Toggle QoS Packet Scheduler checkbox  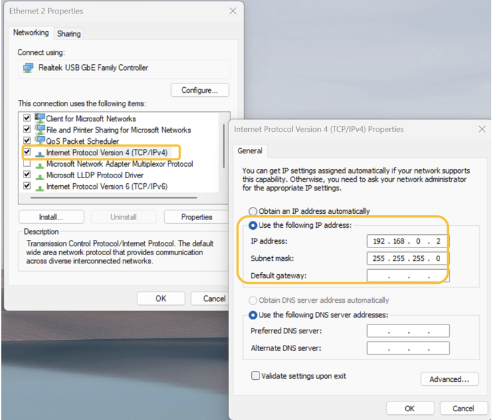click(27, 140)
